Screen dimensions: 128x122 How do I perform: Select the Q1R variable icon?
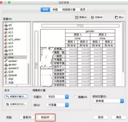click(6, 72)
